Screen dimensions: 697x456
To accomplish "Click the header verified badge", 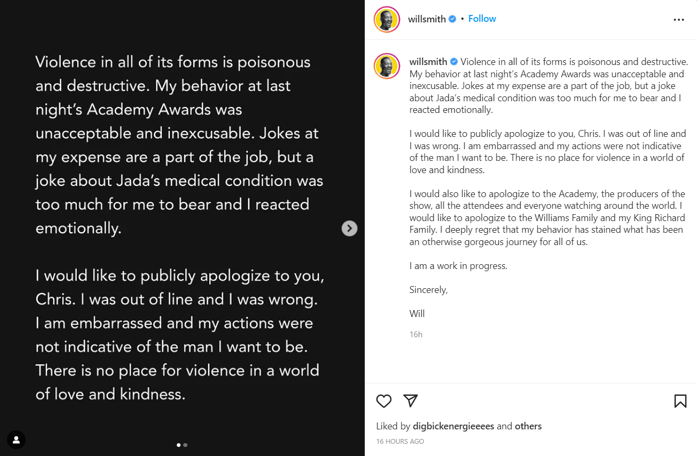I will click(x=453, y=19).
